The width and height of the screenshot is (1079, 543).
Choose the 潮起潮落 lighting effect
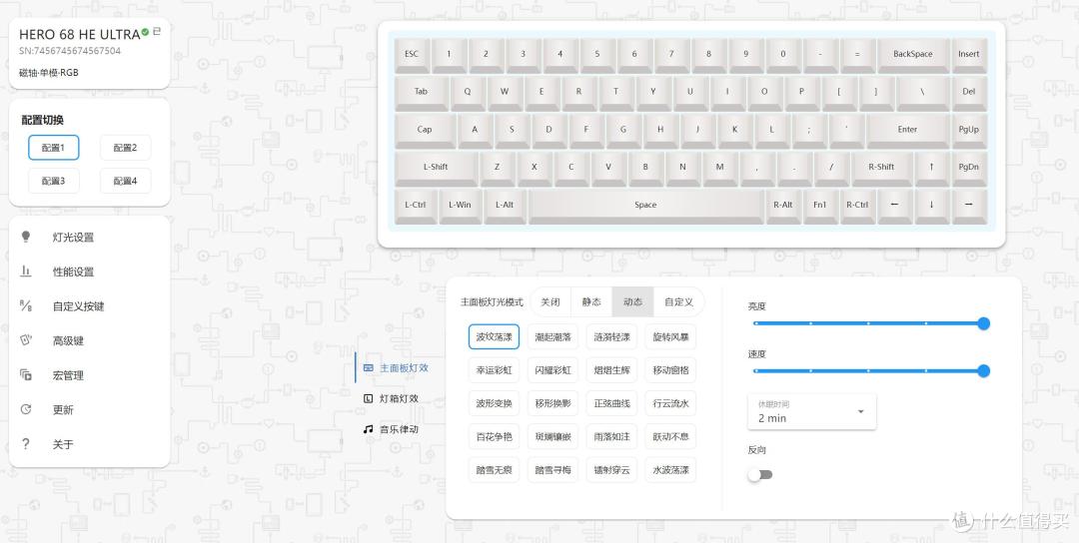553,336
